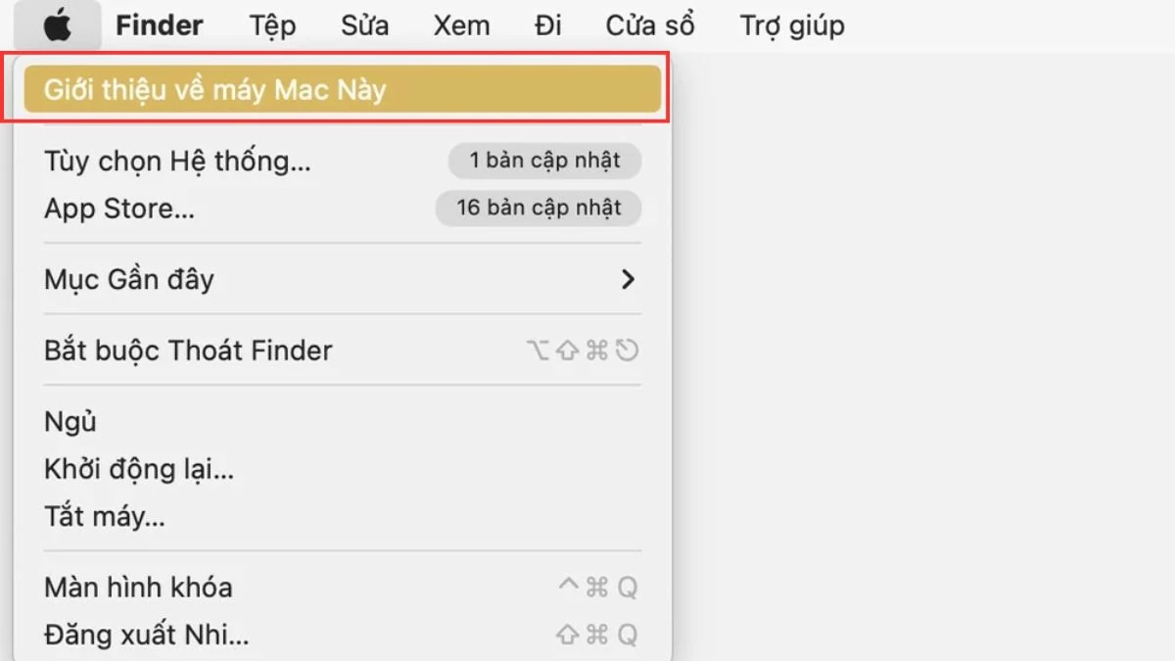Screen dimensions: 1175x661
Task: Select Ngủ to sleep the Mac
Action: pos(70,422)
